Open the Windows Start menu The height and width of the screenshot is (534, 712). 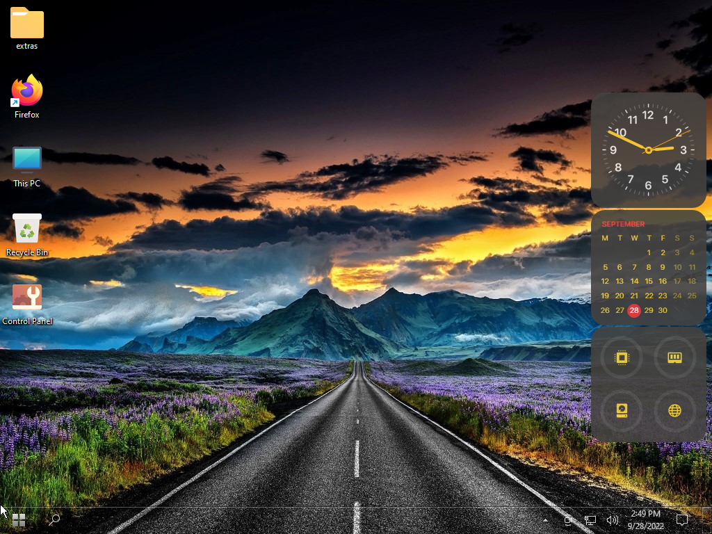click(19, 520)
